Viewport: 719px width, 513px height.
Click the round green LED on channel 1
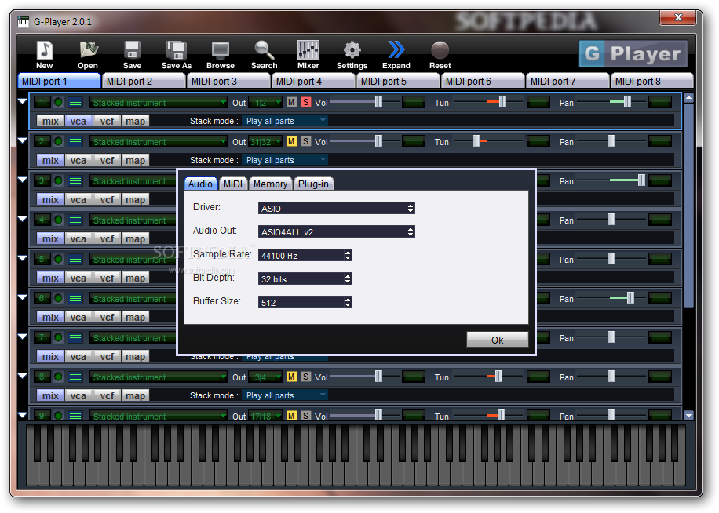[x=58, y=103]
